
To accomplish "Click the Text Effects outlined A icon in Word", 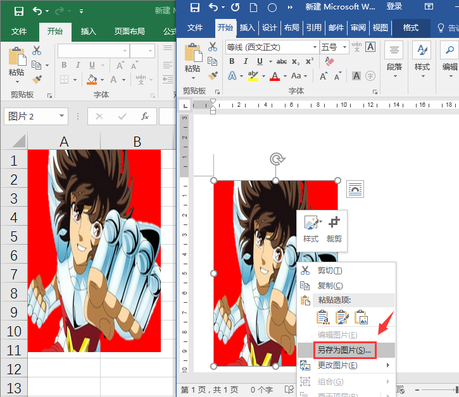I will point(232,76).
